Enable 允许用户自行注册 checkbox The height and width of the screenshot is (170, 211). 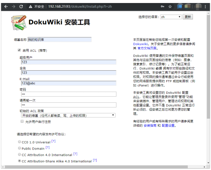click(22, 122)
